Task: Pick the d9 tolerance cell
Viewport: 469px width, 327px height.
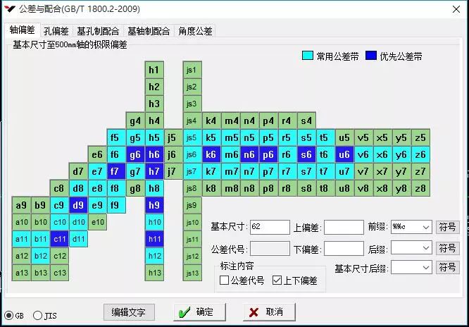Action: [x=78, y=205]
